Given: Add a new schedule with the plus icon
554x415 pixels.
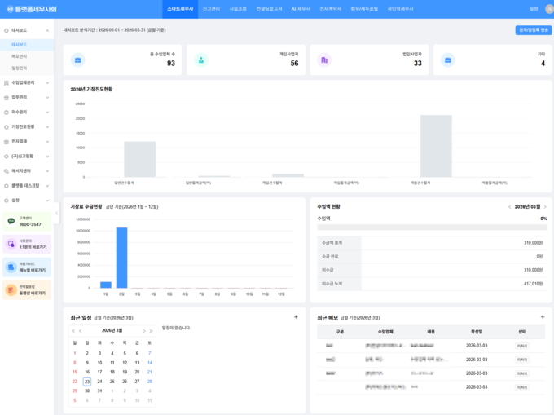Looking at the screenshot, I should (x=296, y=317).
